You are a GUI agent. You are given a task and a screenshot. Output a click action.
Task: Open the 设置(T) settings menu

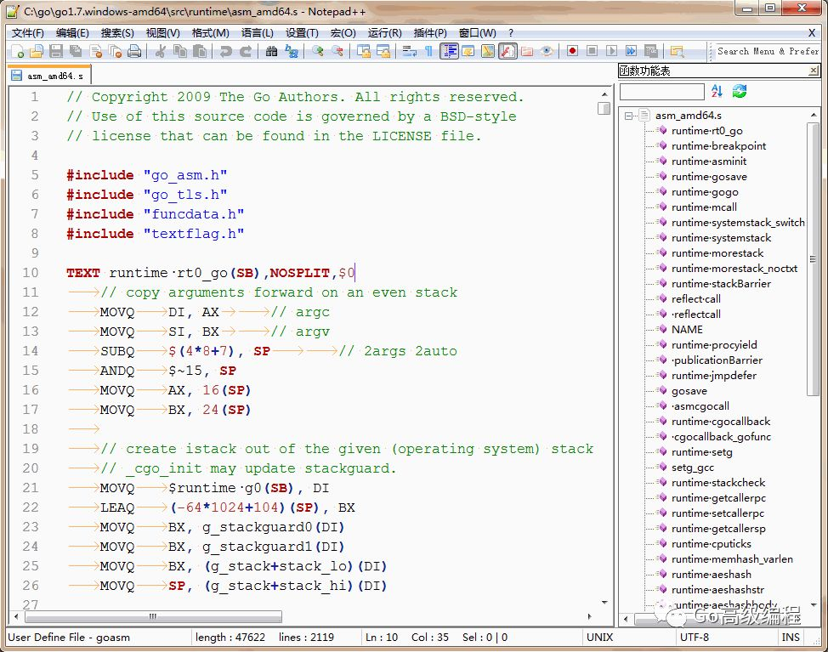302,33
